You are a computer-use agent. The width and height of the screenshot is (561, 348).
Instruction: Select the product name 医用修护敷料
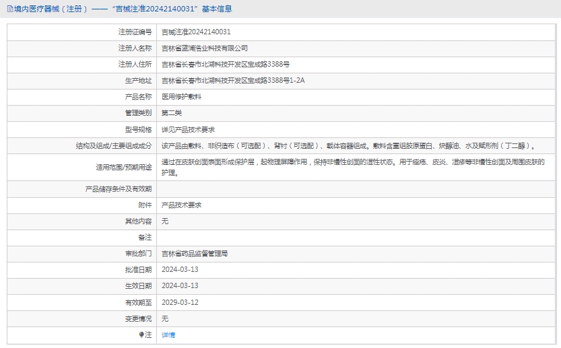coord(181,96)
